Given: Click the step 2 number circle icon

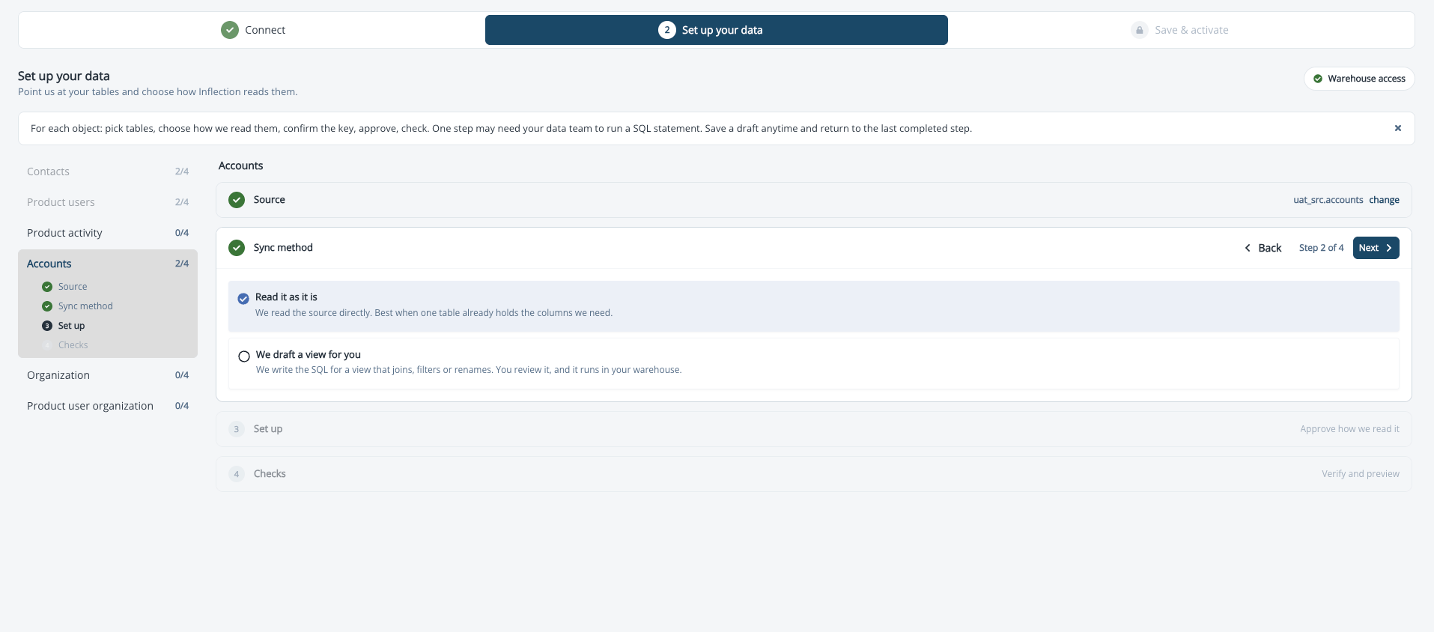Looking at the screenshot, I should coord(666,30).
